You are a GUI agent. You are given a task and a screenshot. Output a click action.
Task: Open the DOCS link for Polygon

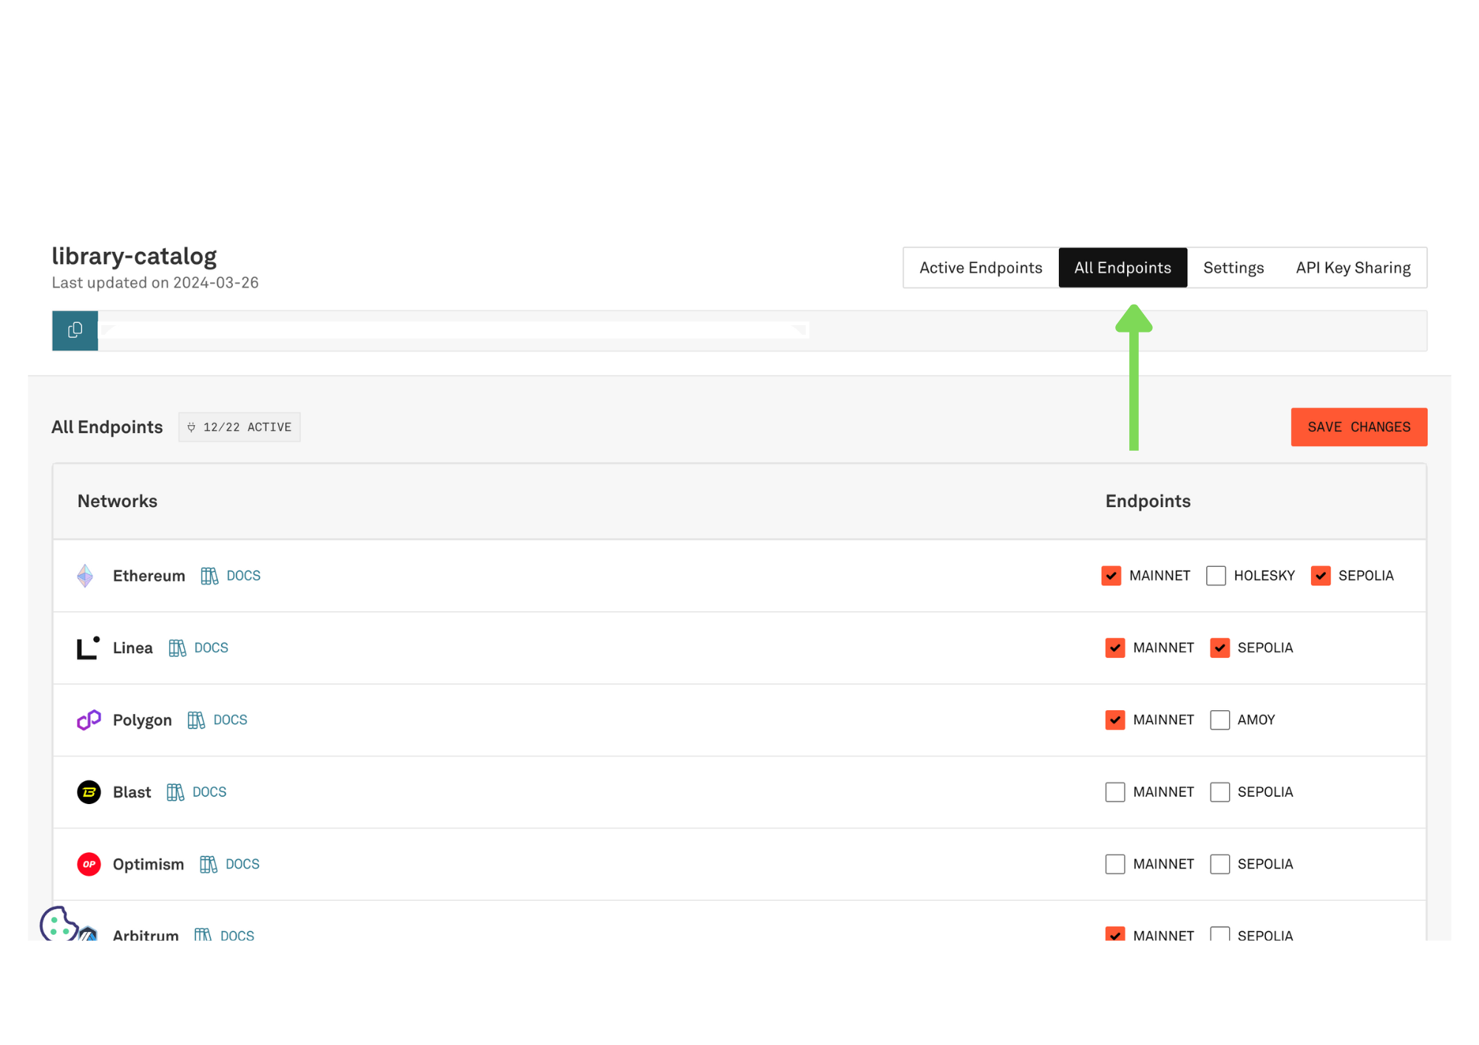point(230,719)
